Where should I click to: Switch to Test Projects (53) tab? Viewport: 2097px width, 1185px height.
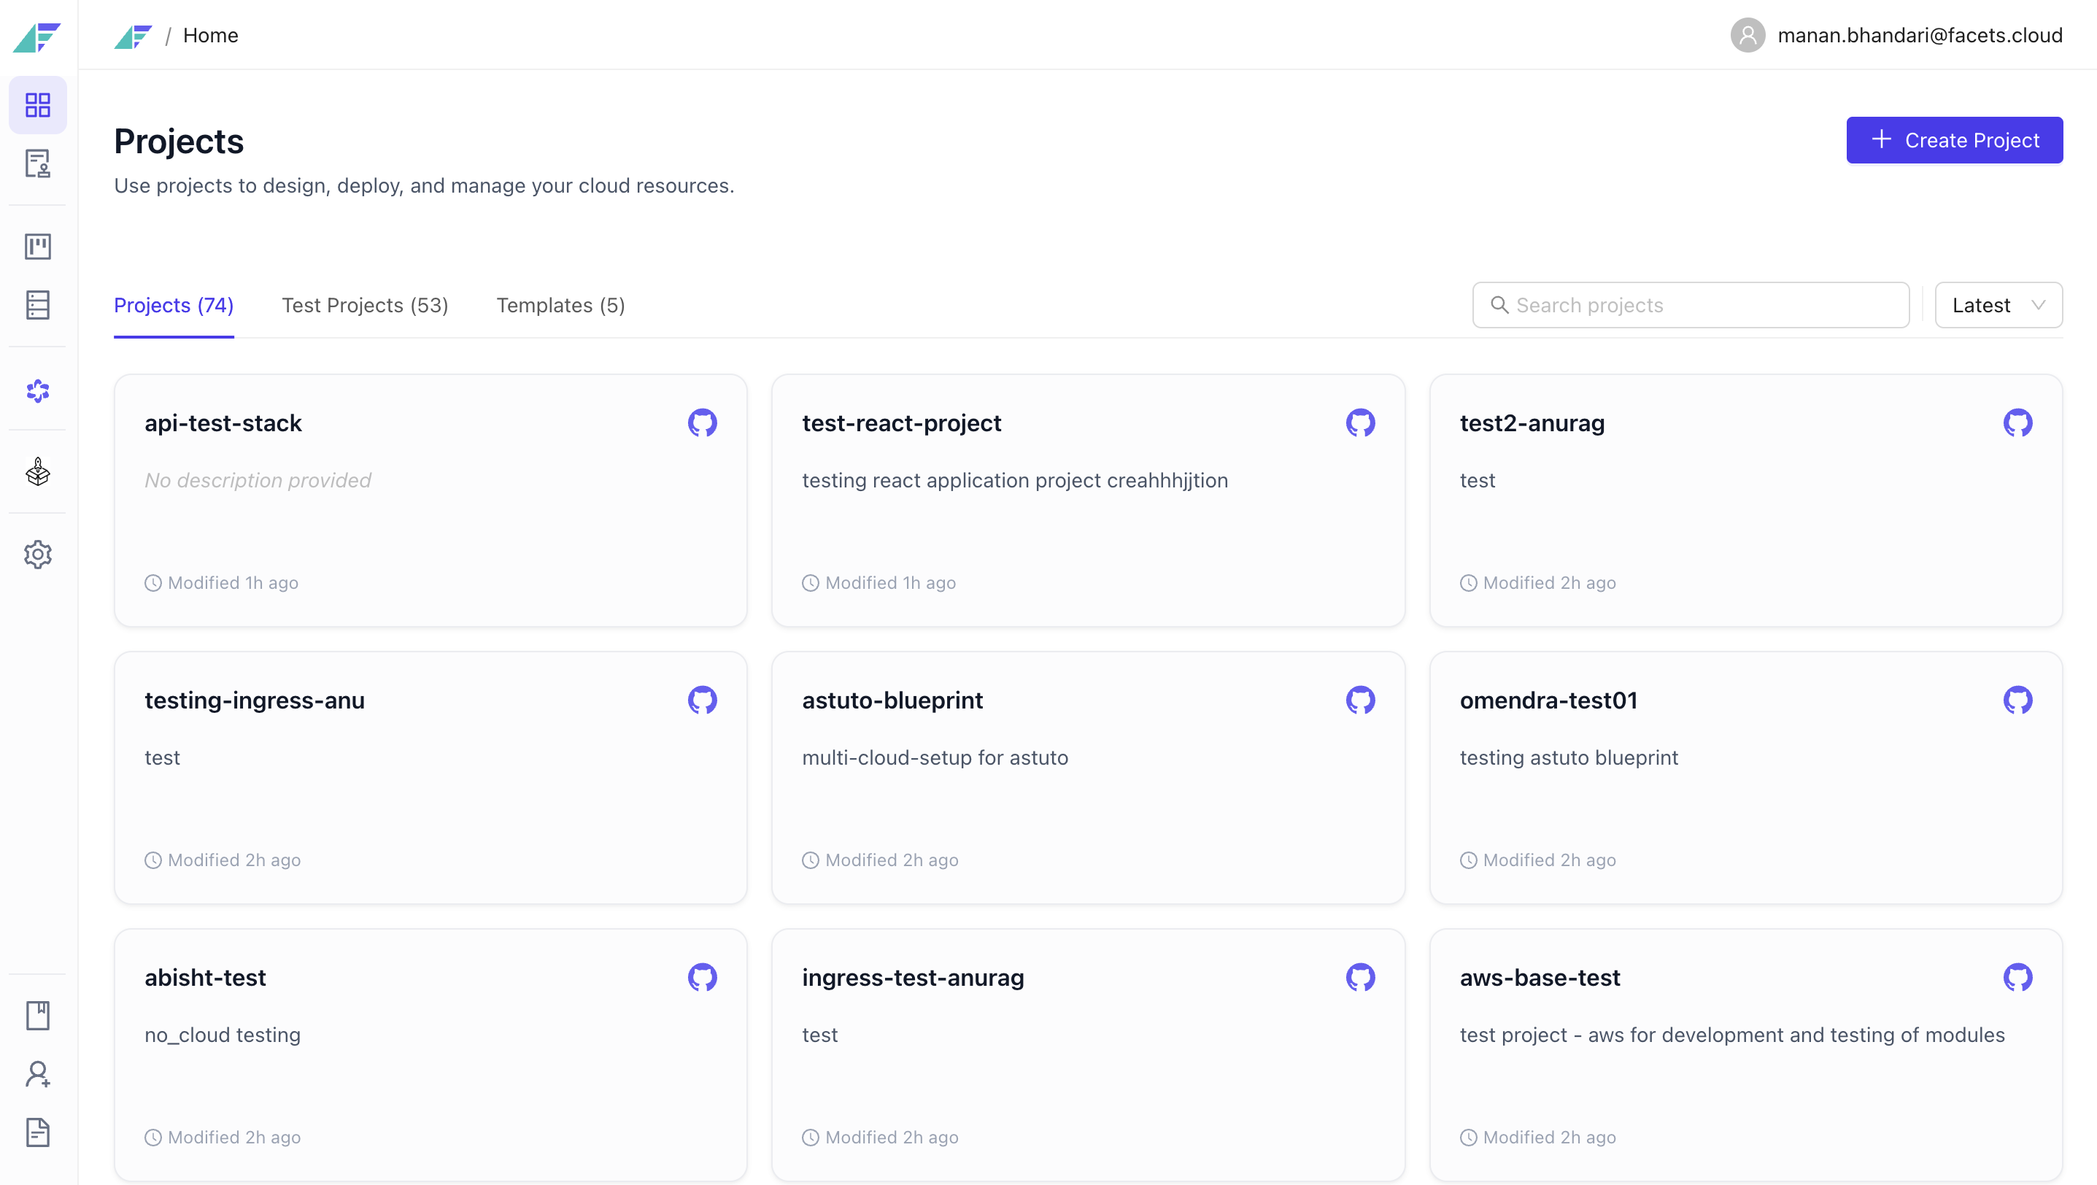click(x=365, y=305)
